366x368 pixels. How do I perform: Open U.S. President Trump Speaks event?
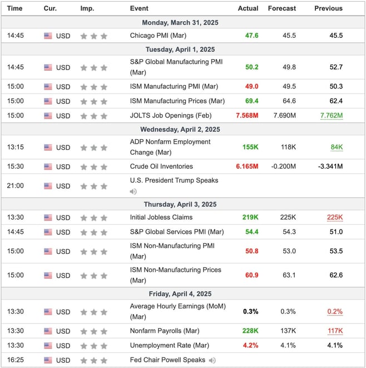(x=174, y=180)
